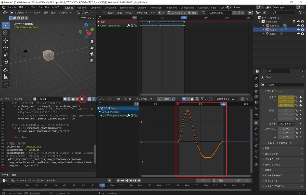The width and height of the screenshot is (306, 195).
Task: Select the Cursor tool in viewport toolbar
Action: click(6, 33)
